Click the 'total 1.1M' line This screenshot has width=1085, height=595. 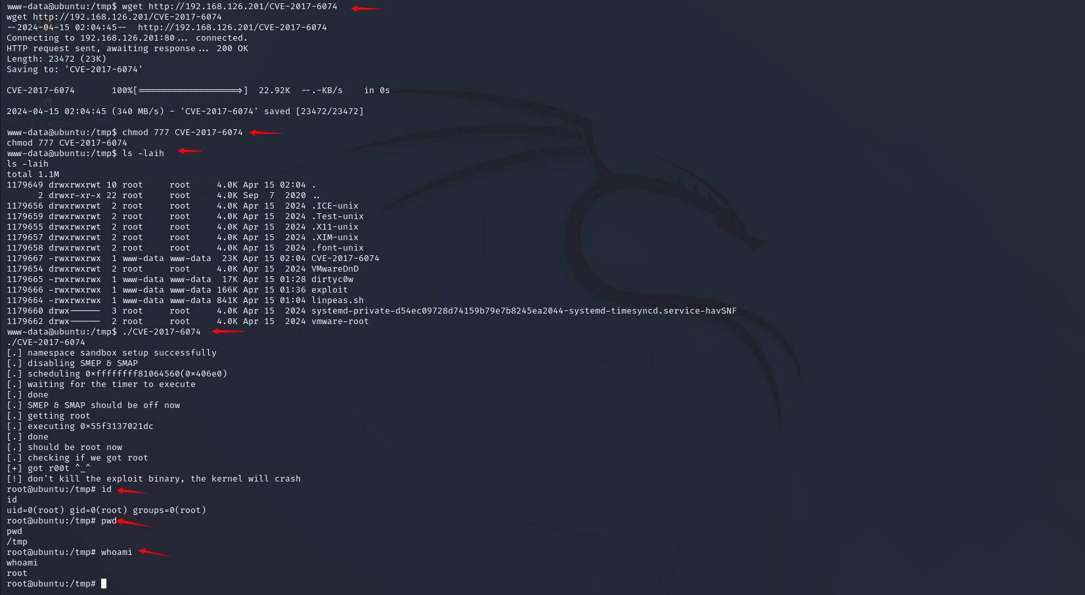tap(33, 174)
